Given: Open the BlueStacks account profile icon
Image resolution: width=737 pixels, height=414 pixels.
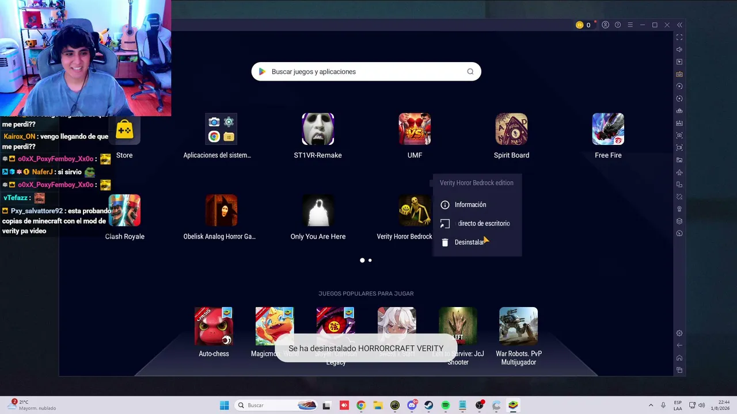Looking at the screenshot, I should pos(605,25).
